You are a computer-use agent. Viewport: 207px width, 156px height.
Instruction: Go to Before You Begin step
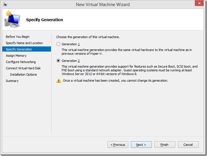(x=17, y=37)
